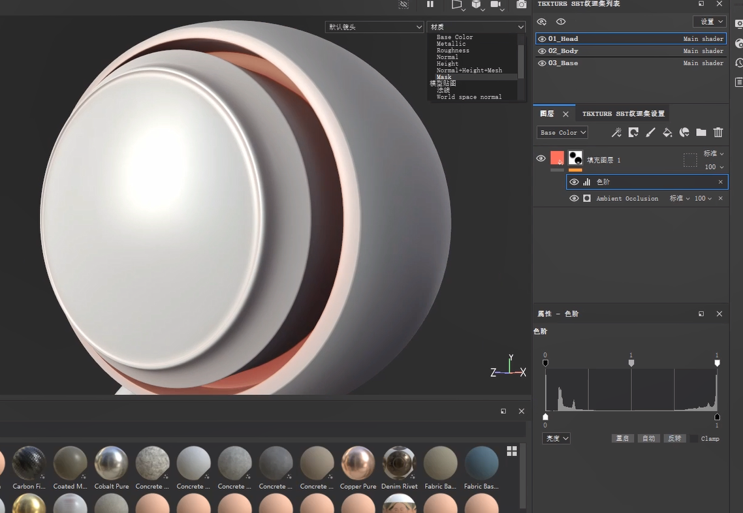This screenshot has width=743, height=513.
Task: Remove the 色阶 effect with its X
Action: coord(721,182)
